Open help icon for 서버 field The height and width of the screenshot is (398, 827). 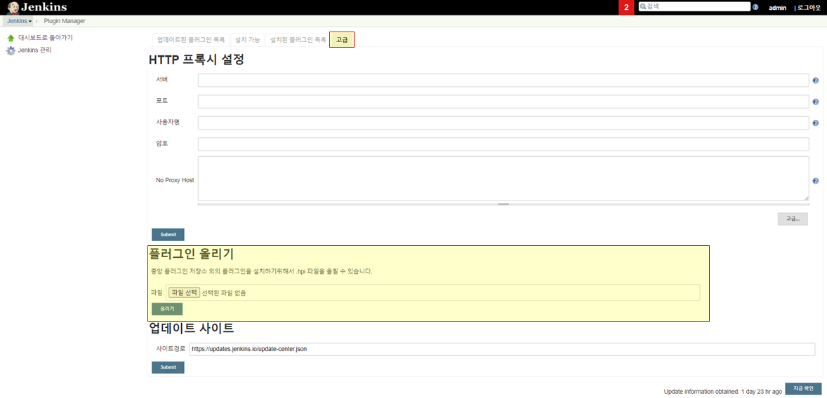pyautogui.click(x=815, y=81)
